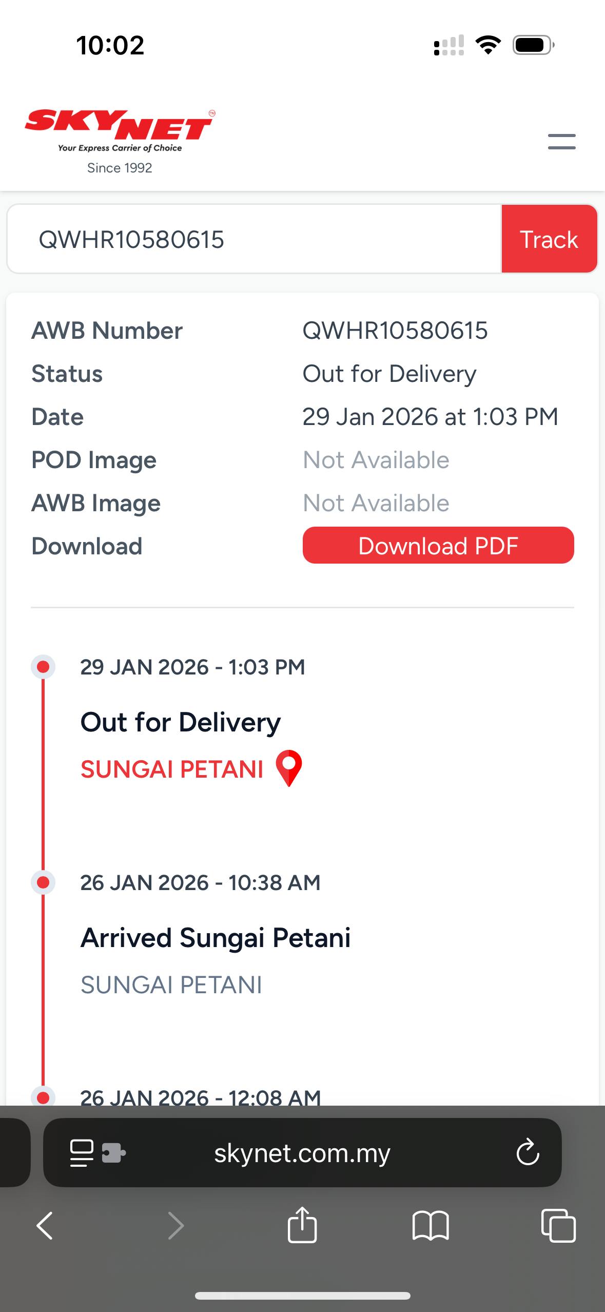Tap the red SUNGAI PETANI location link
Screen dimensions: 605x1312
point(172,769)
